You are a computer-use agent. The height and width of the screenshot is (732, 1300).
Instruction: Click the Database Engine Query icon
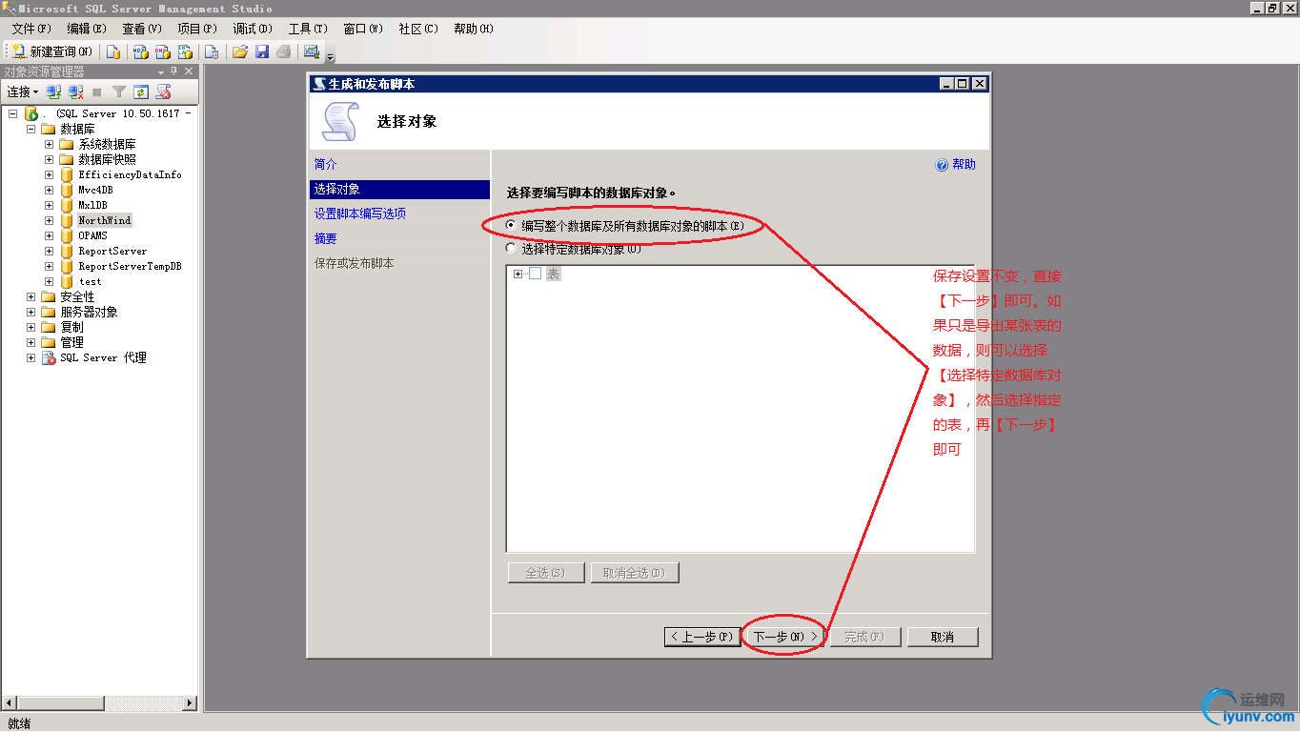pyautogui.click(x=113, y=51)
